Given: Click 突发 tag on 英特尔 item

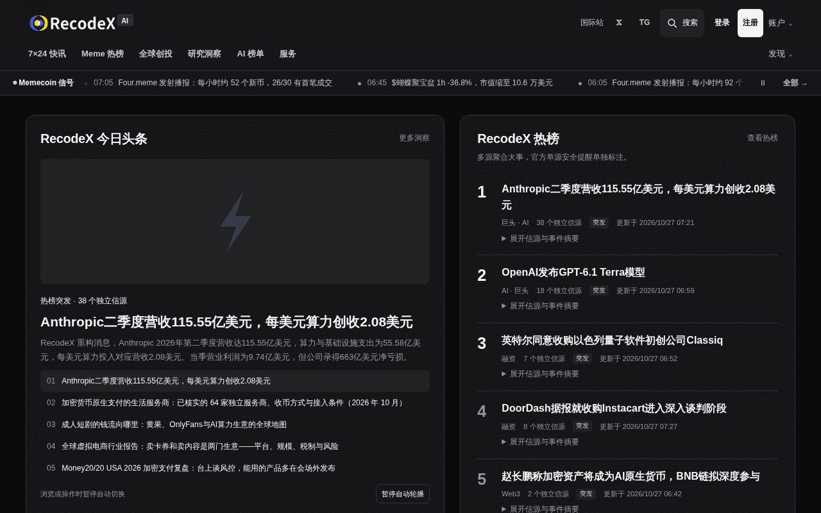Looking at the screenshot, I should tap(582, 358).
